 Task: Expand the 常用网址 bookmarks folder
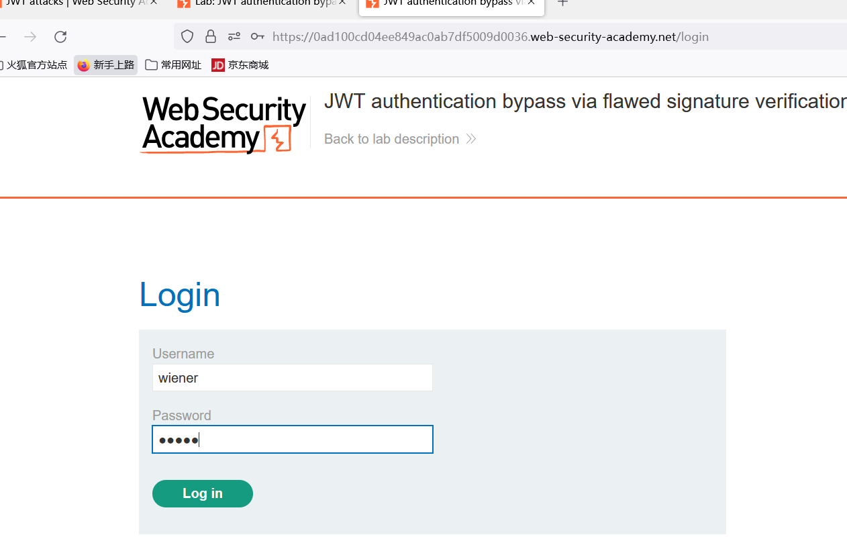[x=173, y=65]
